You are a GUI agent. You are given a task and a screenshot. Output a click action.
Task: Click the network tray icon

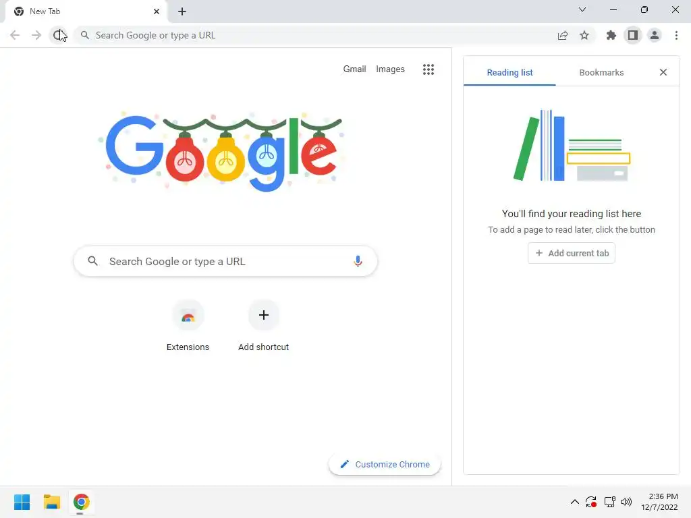(610, 502)
